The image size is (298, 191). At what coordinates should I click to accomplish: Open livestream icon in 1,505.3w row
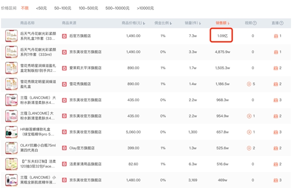pyautogui.click(x=276, y=68)
